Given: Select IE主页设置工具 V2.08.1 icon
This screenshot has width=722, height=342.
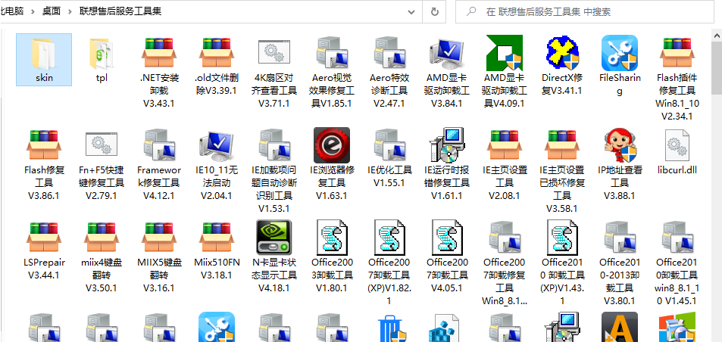Looking at the screenshot, I should pyautogui.click(x=505, y=145).
